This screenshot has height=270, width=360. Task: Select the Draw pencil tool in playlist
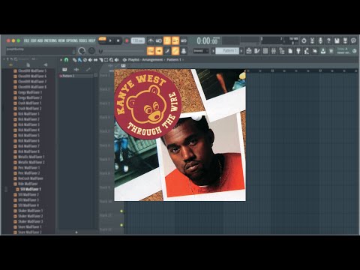pos(74,60)
